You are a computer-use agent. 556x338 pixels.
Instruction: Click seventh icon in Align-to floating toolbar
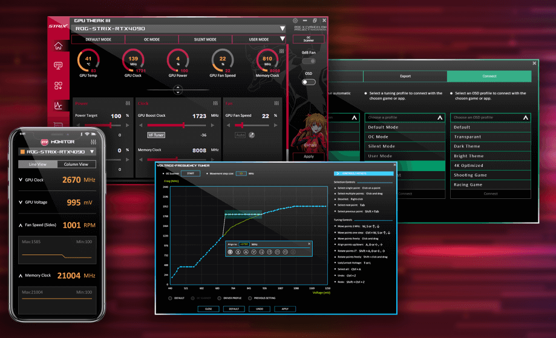277,252
